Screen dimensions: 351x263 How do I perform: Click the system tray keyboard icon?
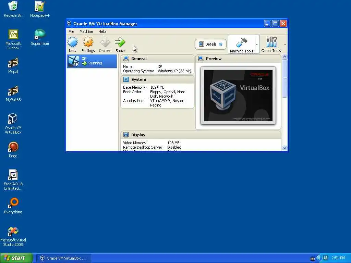(x=313, y=259)
